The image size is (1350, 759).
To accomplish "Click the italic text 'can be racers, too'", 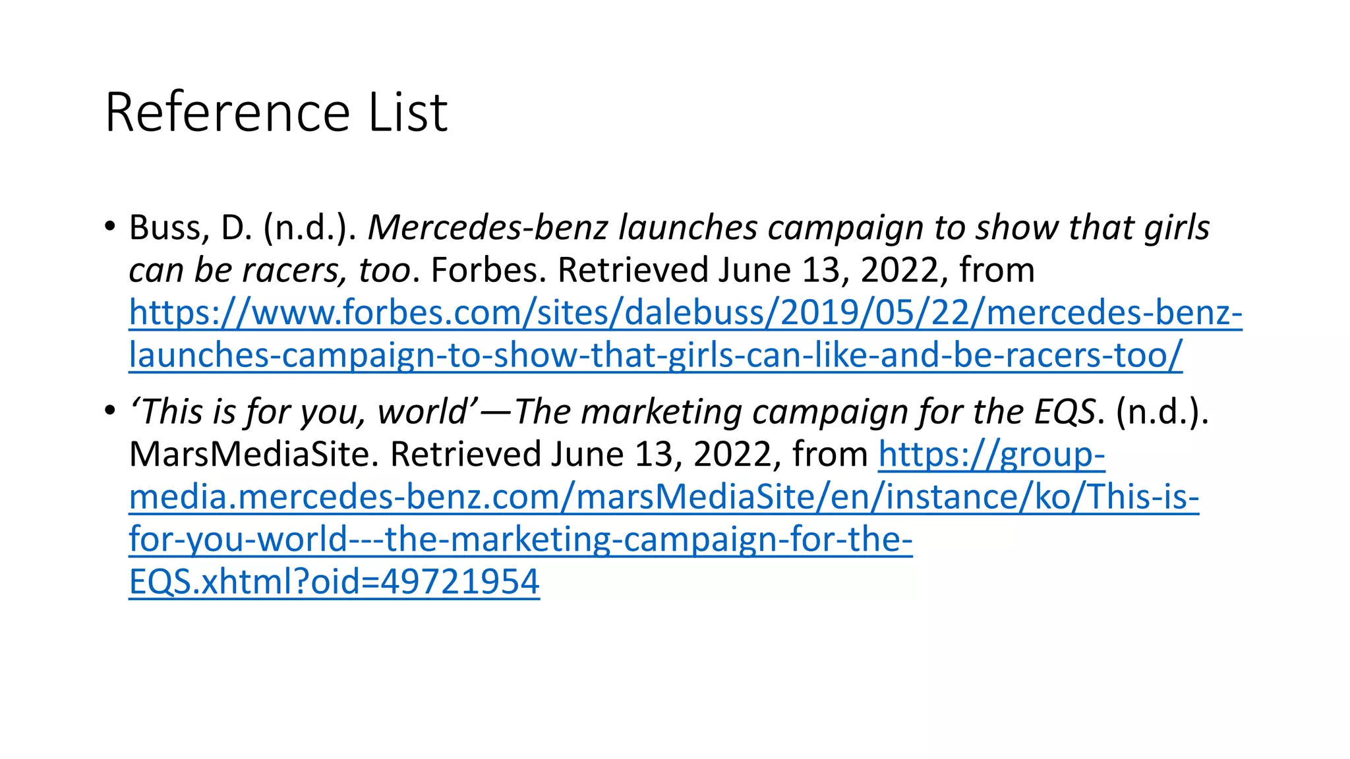I will [270, 270].
